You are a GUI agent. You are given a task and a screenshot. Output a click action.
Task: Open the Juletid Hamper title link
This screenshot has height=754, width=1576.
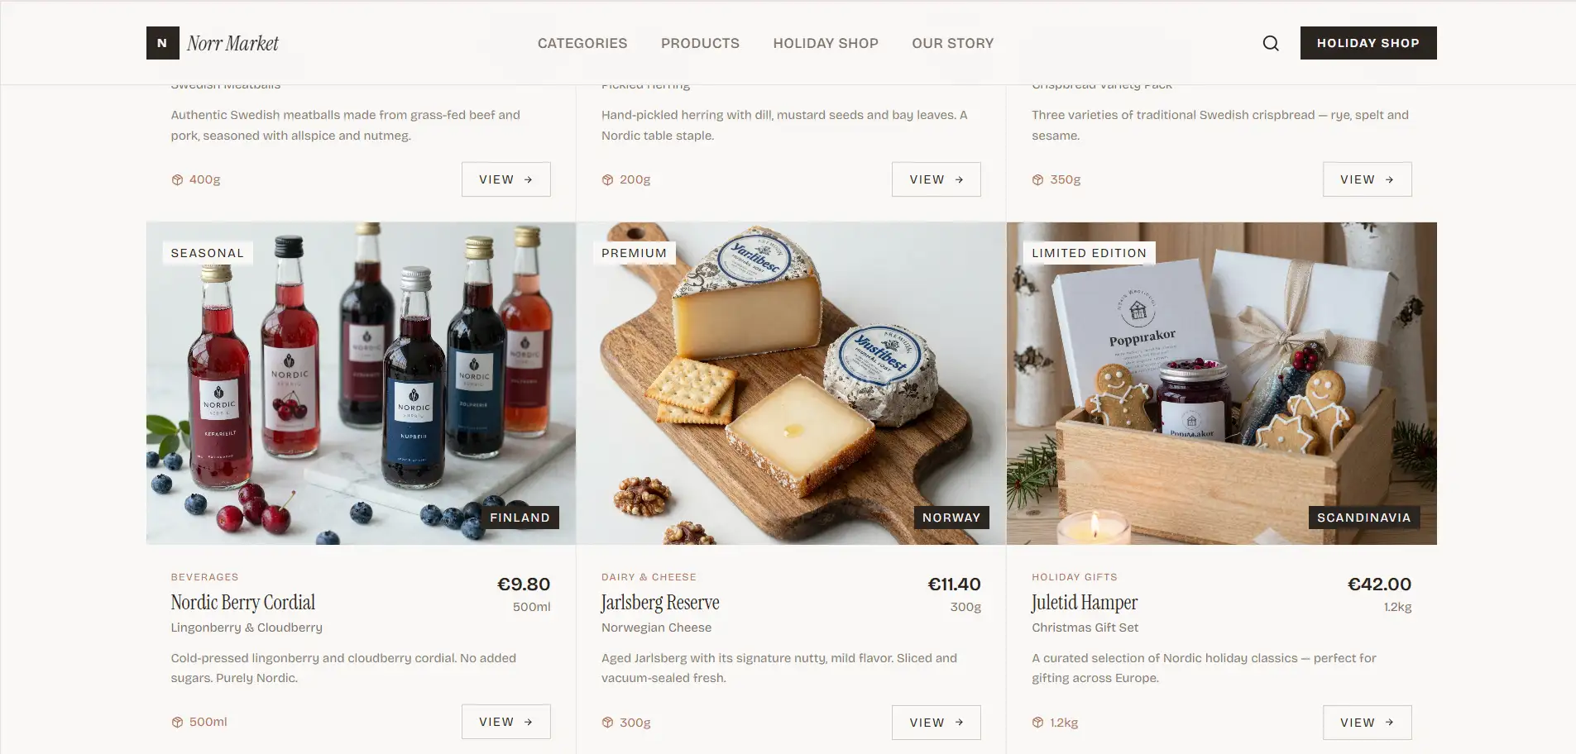pyautogui.click(x=1084, y=603)
